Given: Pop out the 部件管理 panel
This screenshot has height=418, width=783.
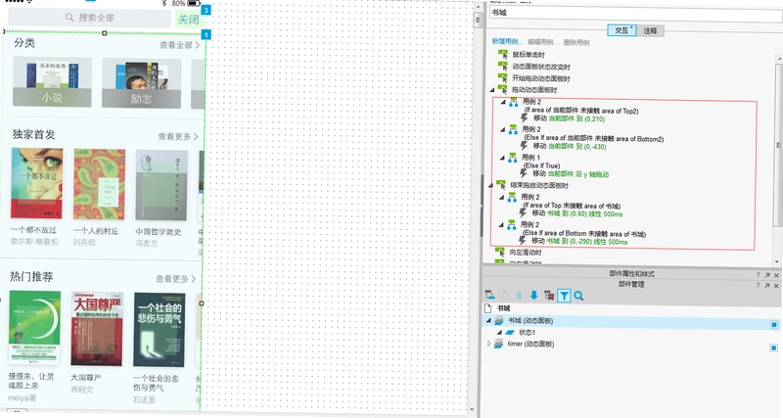Looking at the screenshot, I should tap(767, 285).
